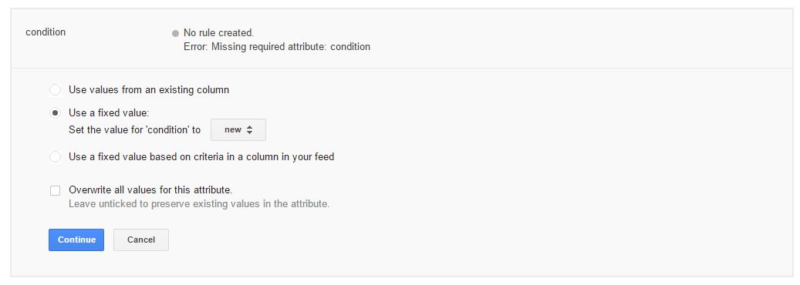Click the blue Continue button
The image size is (800, 285).
(x=76, y=240)
